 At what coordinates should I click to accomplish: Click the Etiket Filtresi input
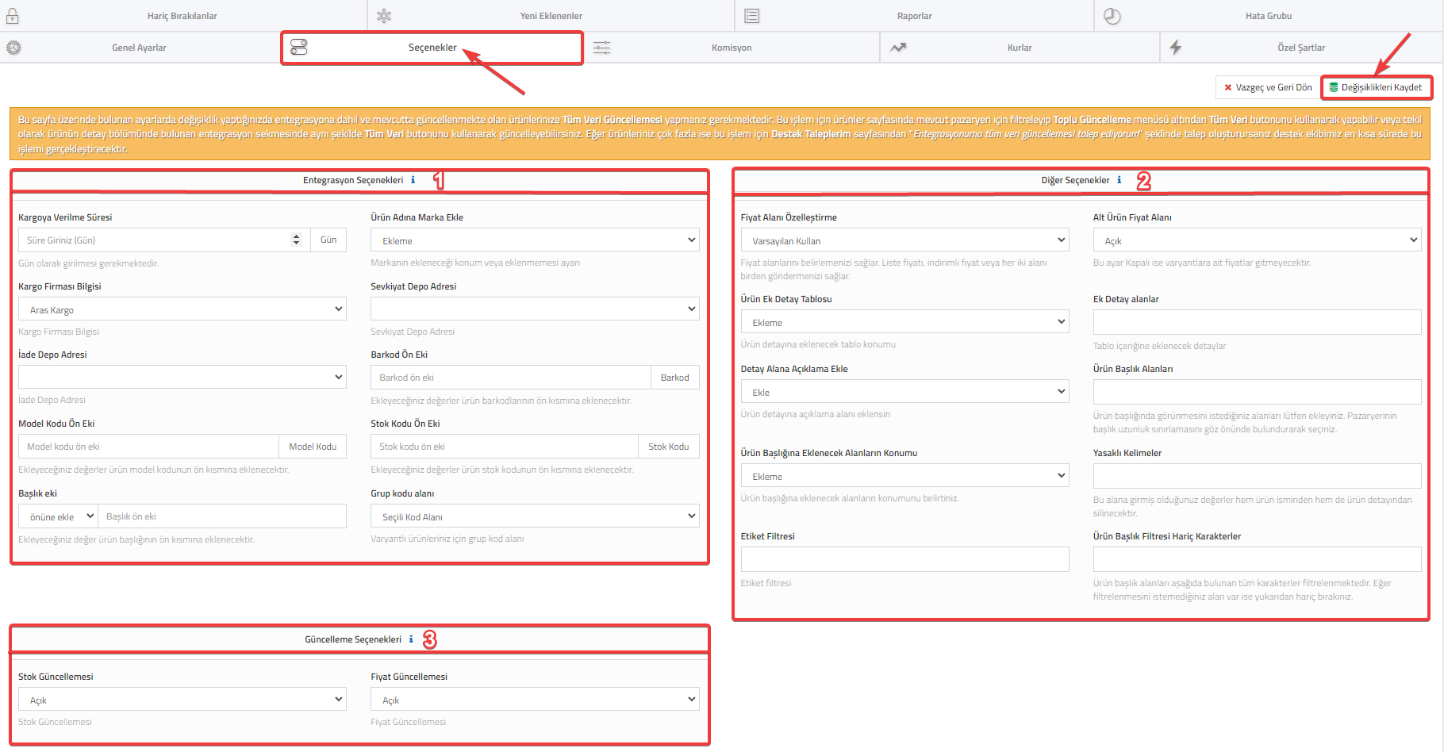coord(905,559)
